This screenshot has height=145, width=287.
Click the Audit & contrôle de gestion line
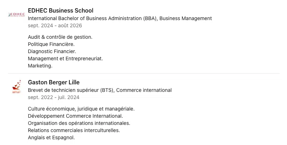click(60, 37)
